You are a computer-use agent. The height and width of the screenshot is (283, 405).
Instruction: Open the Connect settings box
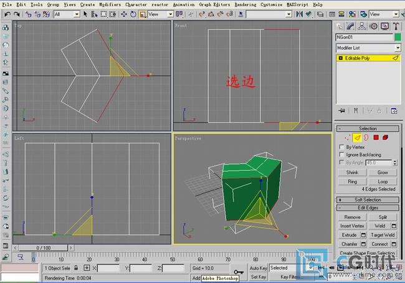point(394,244)
